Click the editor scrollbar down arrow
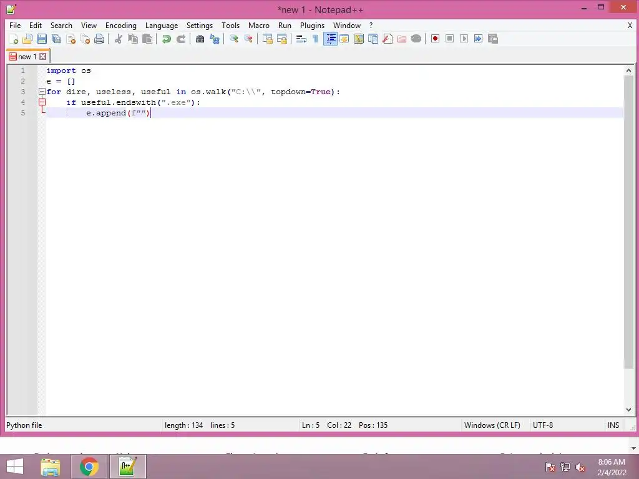Image resolution: width=639 pixels, height=479 pixels. (628, 409)
